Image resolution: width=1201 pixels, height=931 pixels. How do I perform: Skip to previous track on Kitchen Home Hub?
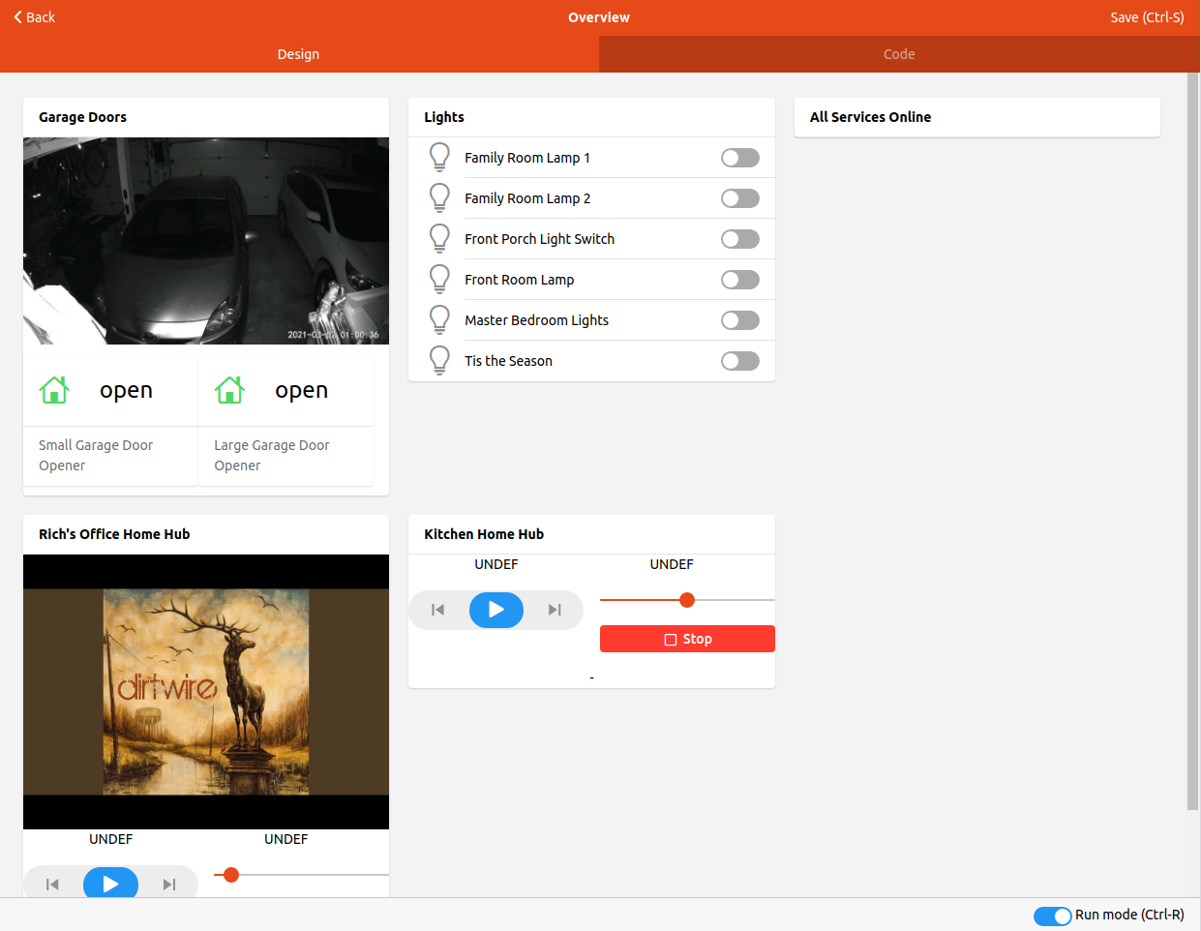click(436, 610)
